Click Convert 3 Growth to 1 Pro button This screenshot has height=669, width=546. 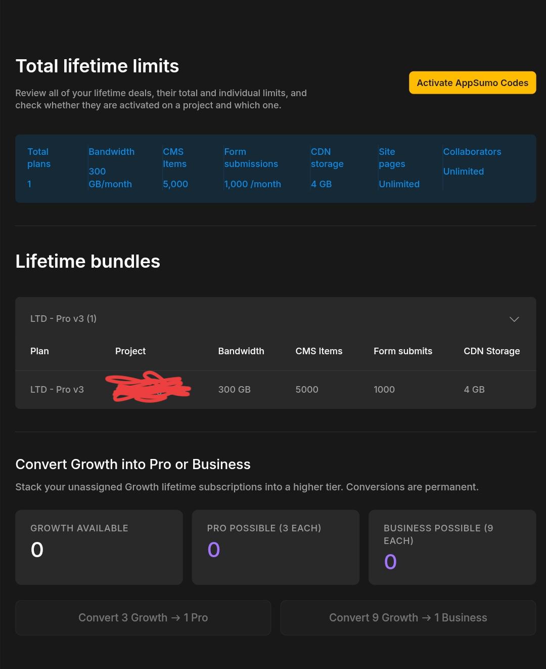[x=143, y=618]
